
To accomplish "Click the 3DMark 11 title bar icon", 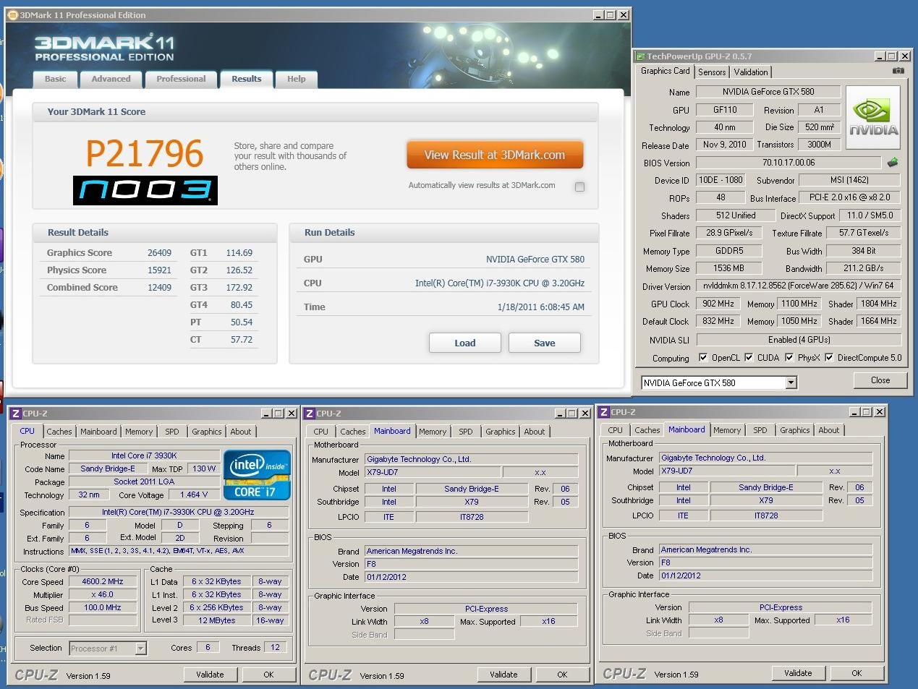I will pyautogui.click(x=12, y=15).
